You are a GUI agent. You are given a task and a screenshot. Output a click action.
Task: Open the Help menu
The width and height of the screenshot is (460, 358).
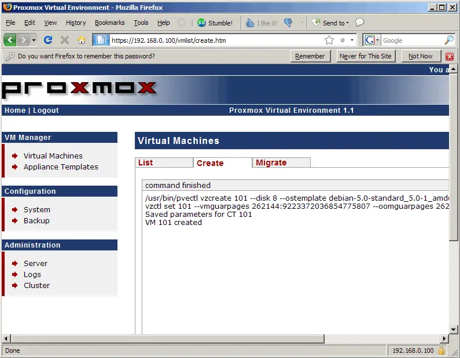(x=163, y=23)
